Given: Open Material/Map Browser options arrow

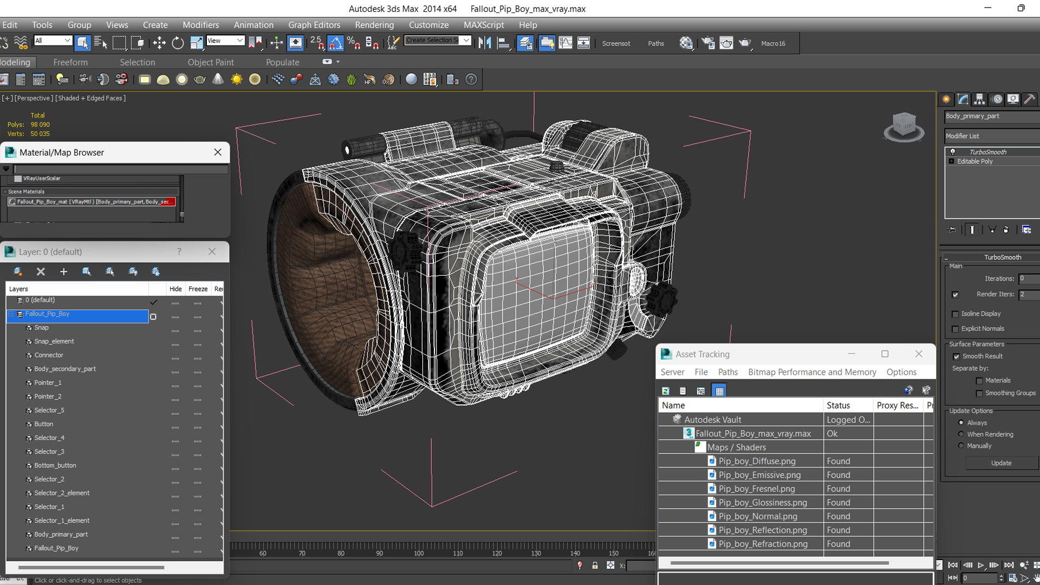Looking at the screenshot, I should click(6, 169).
